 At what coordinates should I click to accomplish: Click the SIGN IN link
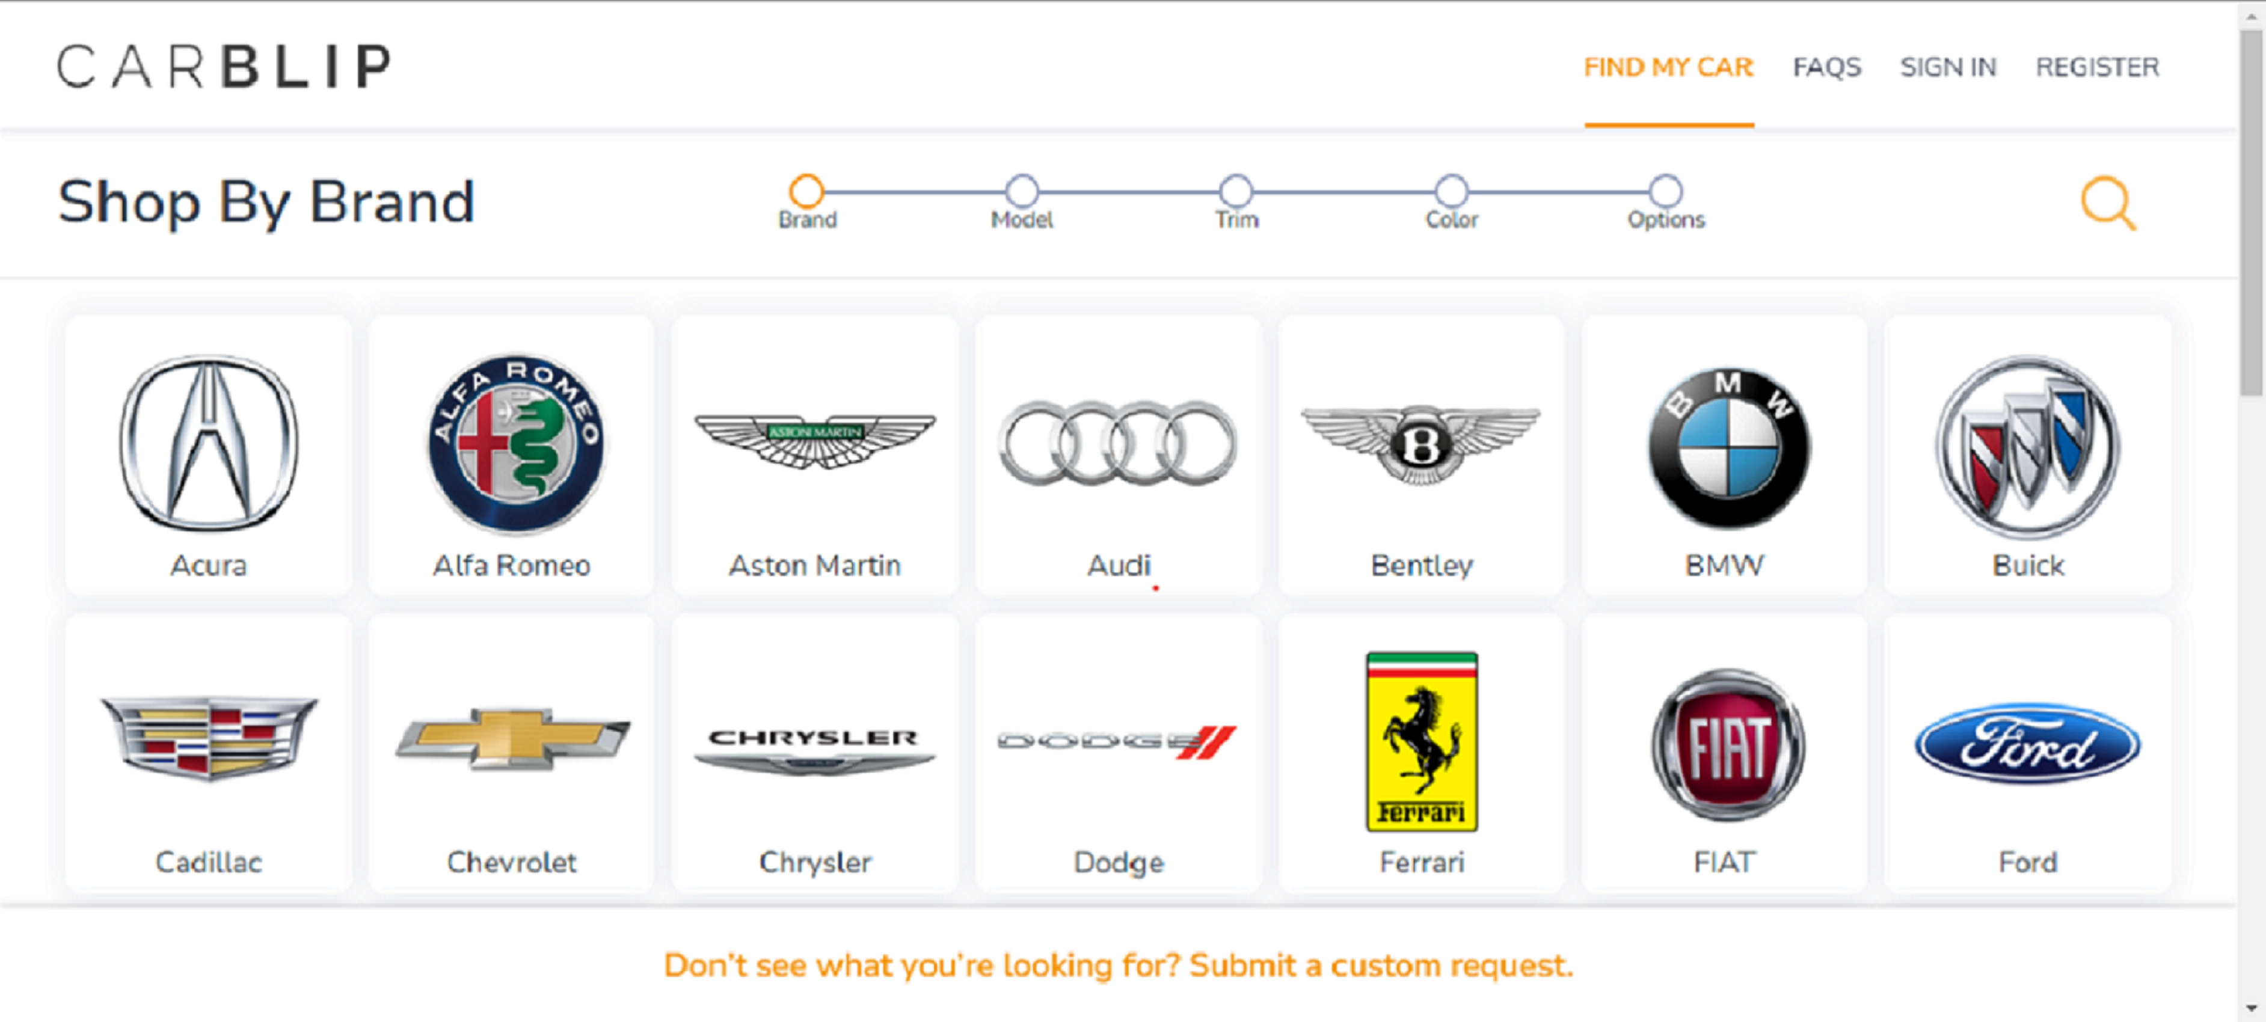(1947, 67)
